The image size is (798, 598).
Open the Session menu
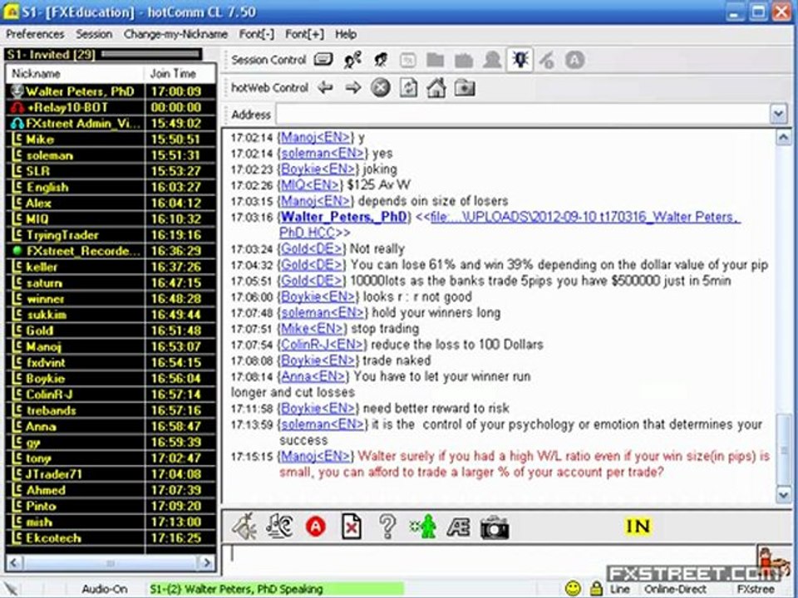point(94,34)
